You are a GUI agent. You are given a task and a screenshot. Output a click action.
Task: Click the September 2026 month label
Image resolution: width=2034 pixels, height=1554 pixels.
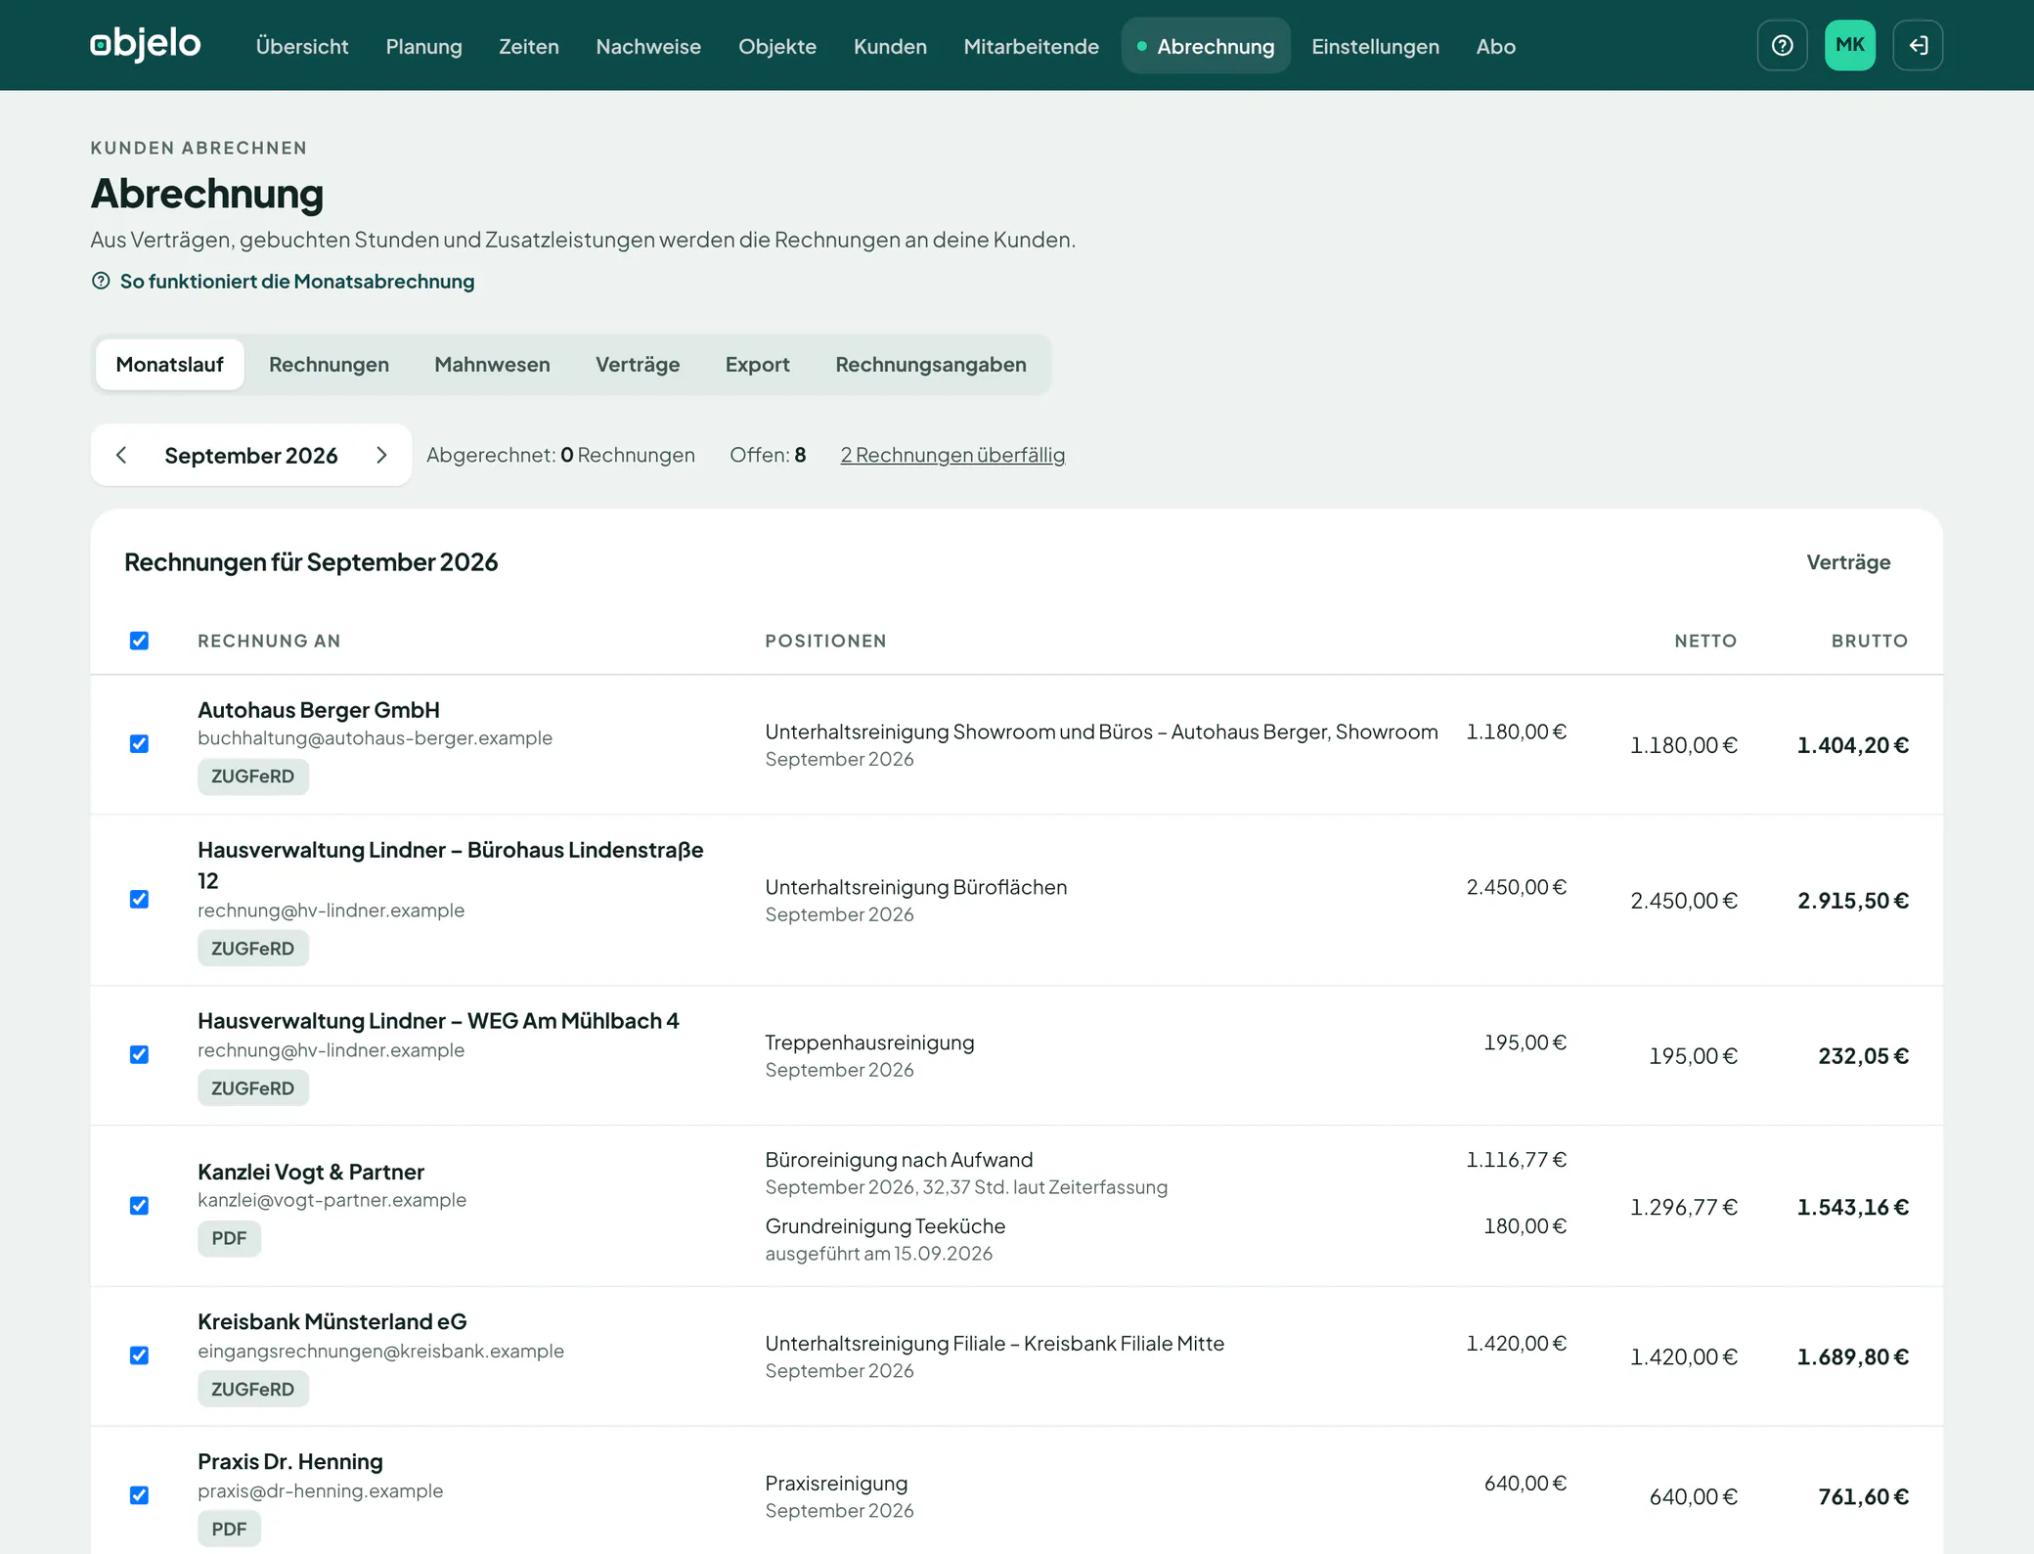tap(251, 455)
